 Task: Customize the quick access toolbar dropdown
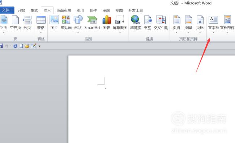pyautogui.click(x=39, y=46)
